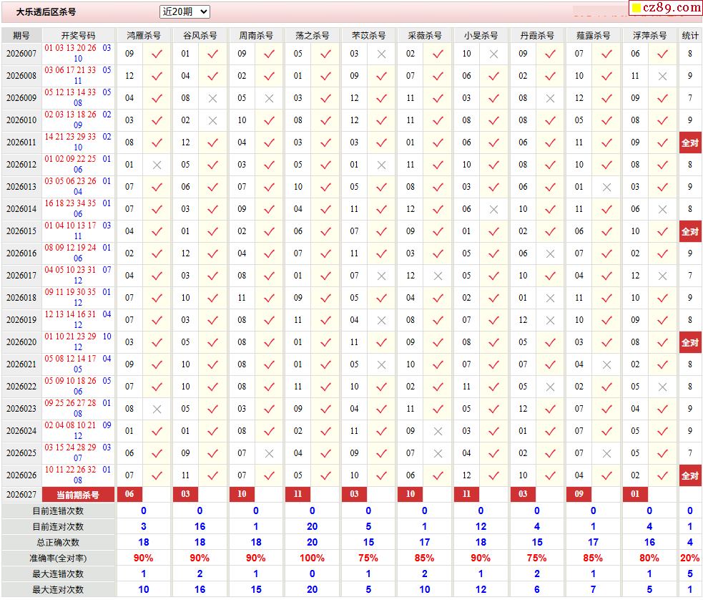Viewport: 703px width, 600px height.
Task: Click the cross mark in 鸿雁杀号 for 2026023
Action: point(157,409)
